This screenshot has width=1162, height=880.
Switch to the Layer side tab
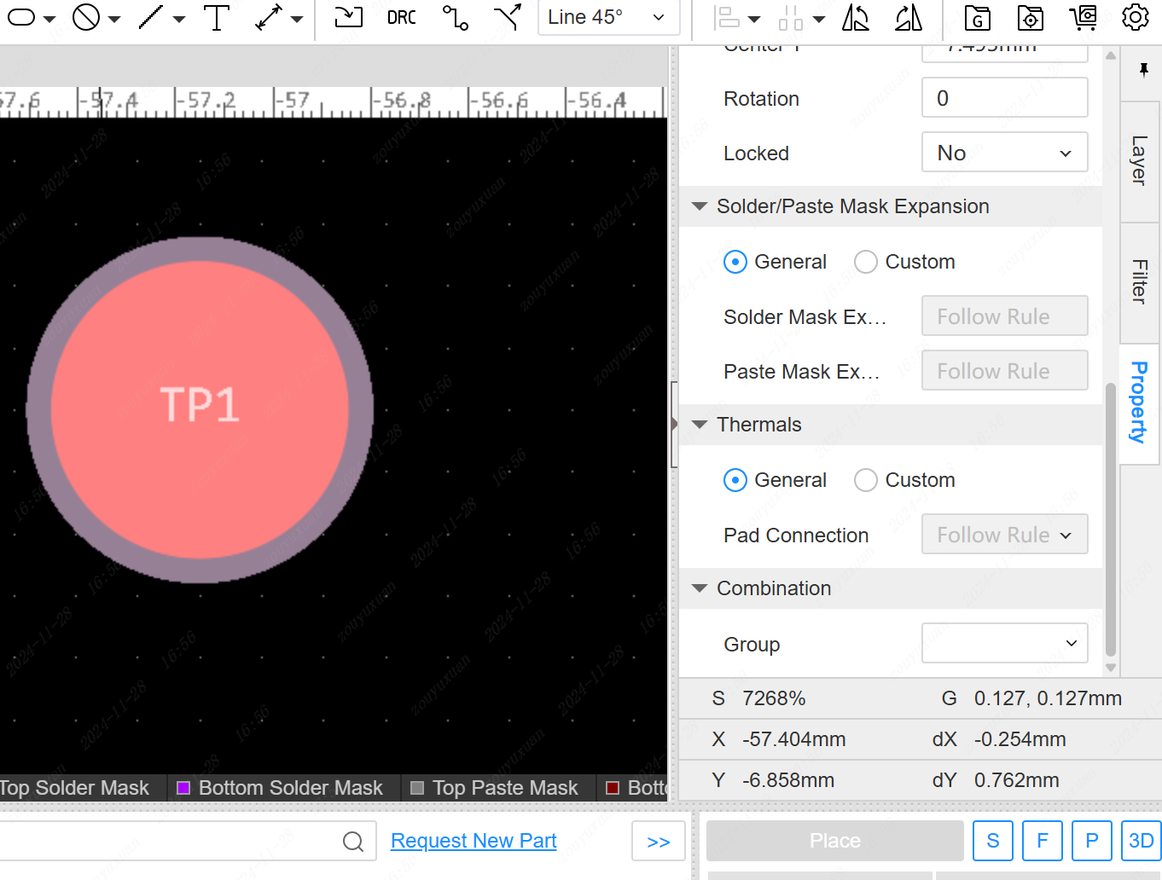[x=1139, y=161]
